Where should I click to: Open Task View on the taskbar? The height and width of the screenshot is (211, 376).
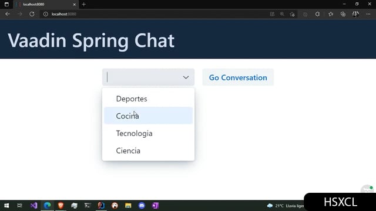(x=19, y=206)
